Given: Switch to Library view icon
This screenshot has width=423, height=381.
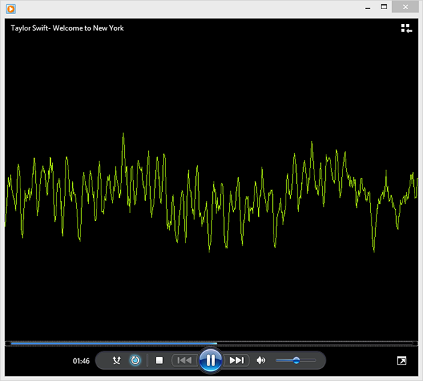Looking at the screenshot, I should tap(406, 28).
